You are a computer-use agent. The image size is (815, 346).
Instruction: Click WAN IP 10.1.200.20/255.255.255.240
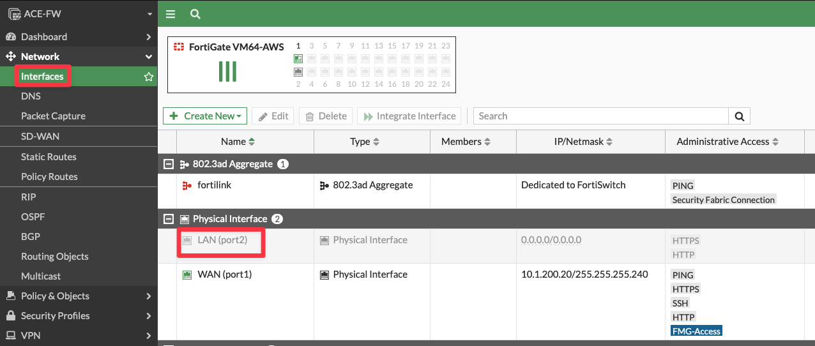[584, 275]
